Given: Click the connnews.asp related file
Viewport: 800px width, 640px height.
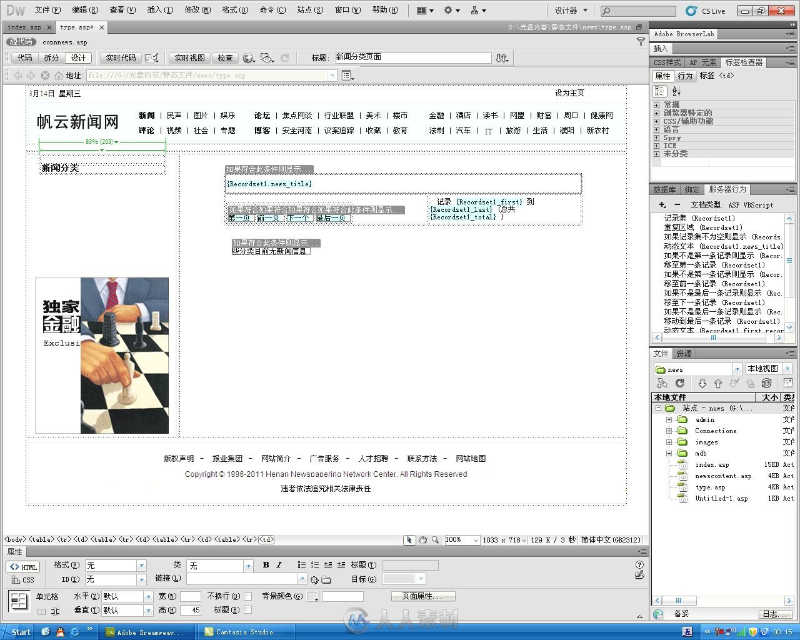Looking at the screenshot, I should 65,42.
